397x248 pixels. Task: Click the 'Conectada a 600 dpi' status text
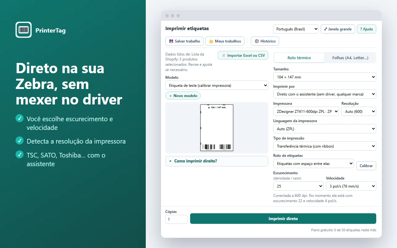(313, 198)
